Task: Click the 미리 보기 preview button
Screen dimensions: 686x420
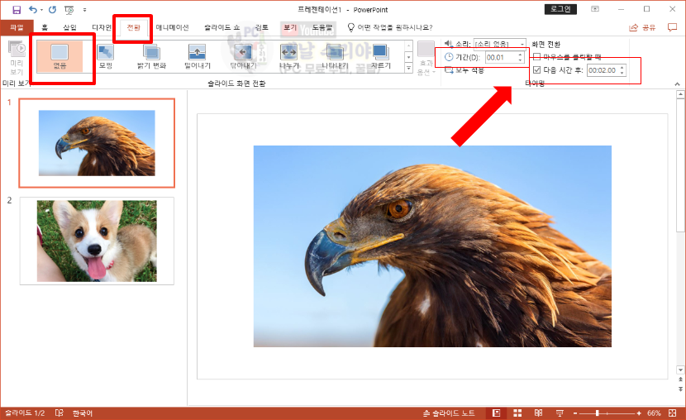Action: point(17,58)
